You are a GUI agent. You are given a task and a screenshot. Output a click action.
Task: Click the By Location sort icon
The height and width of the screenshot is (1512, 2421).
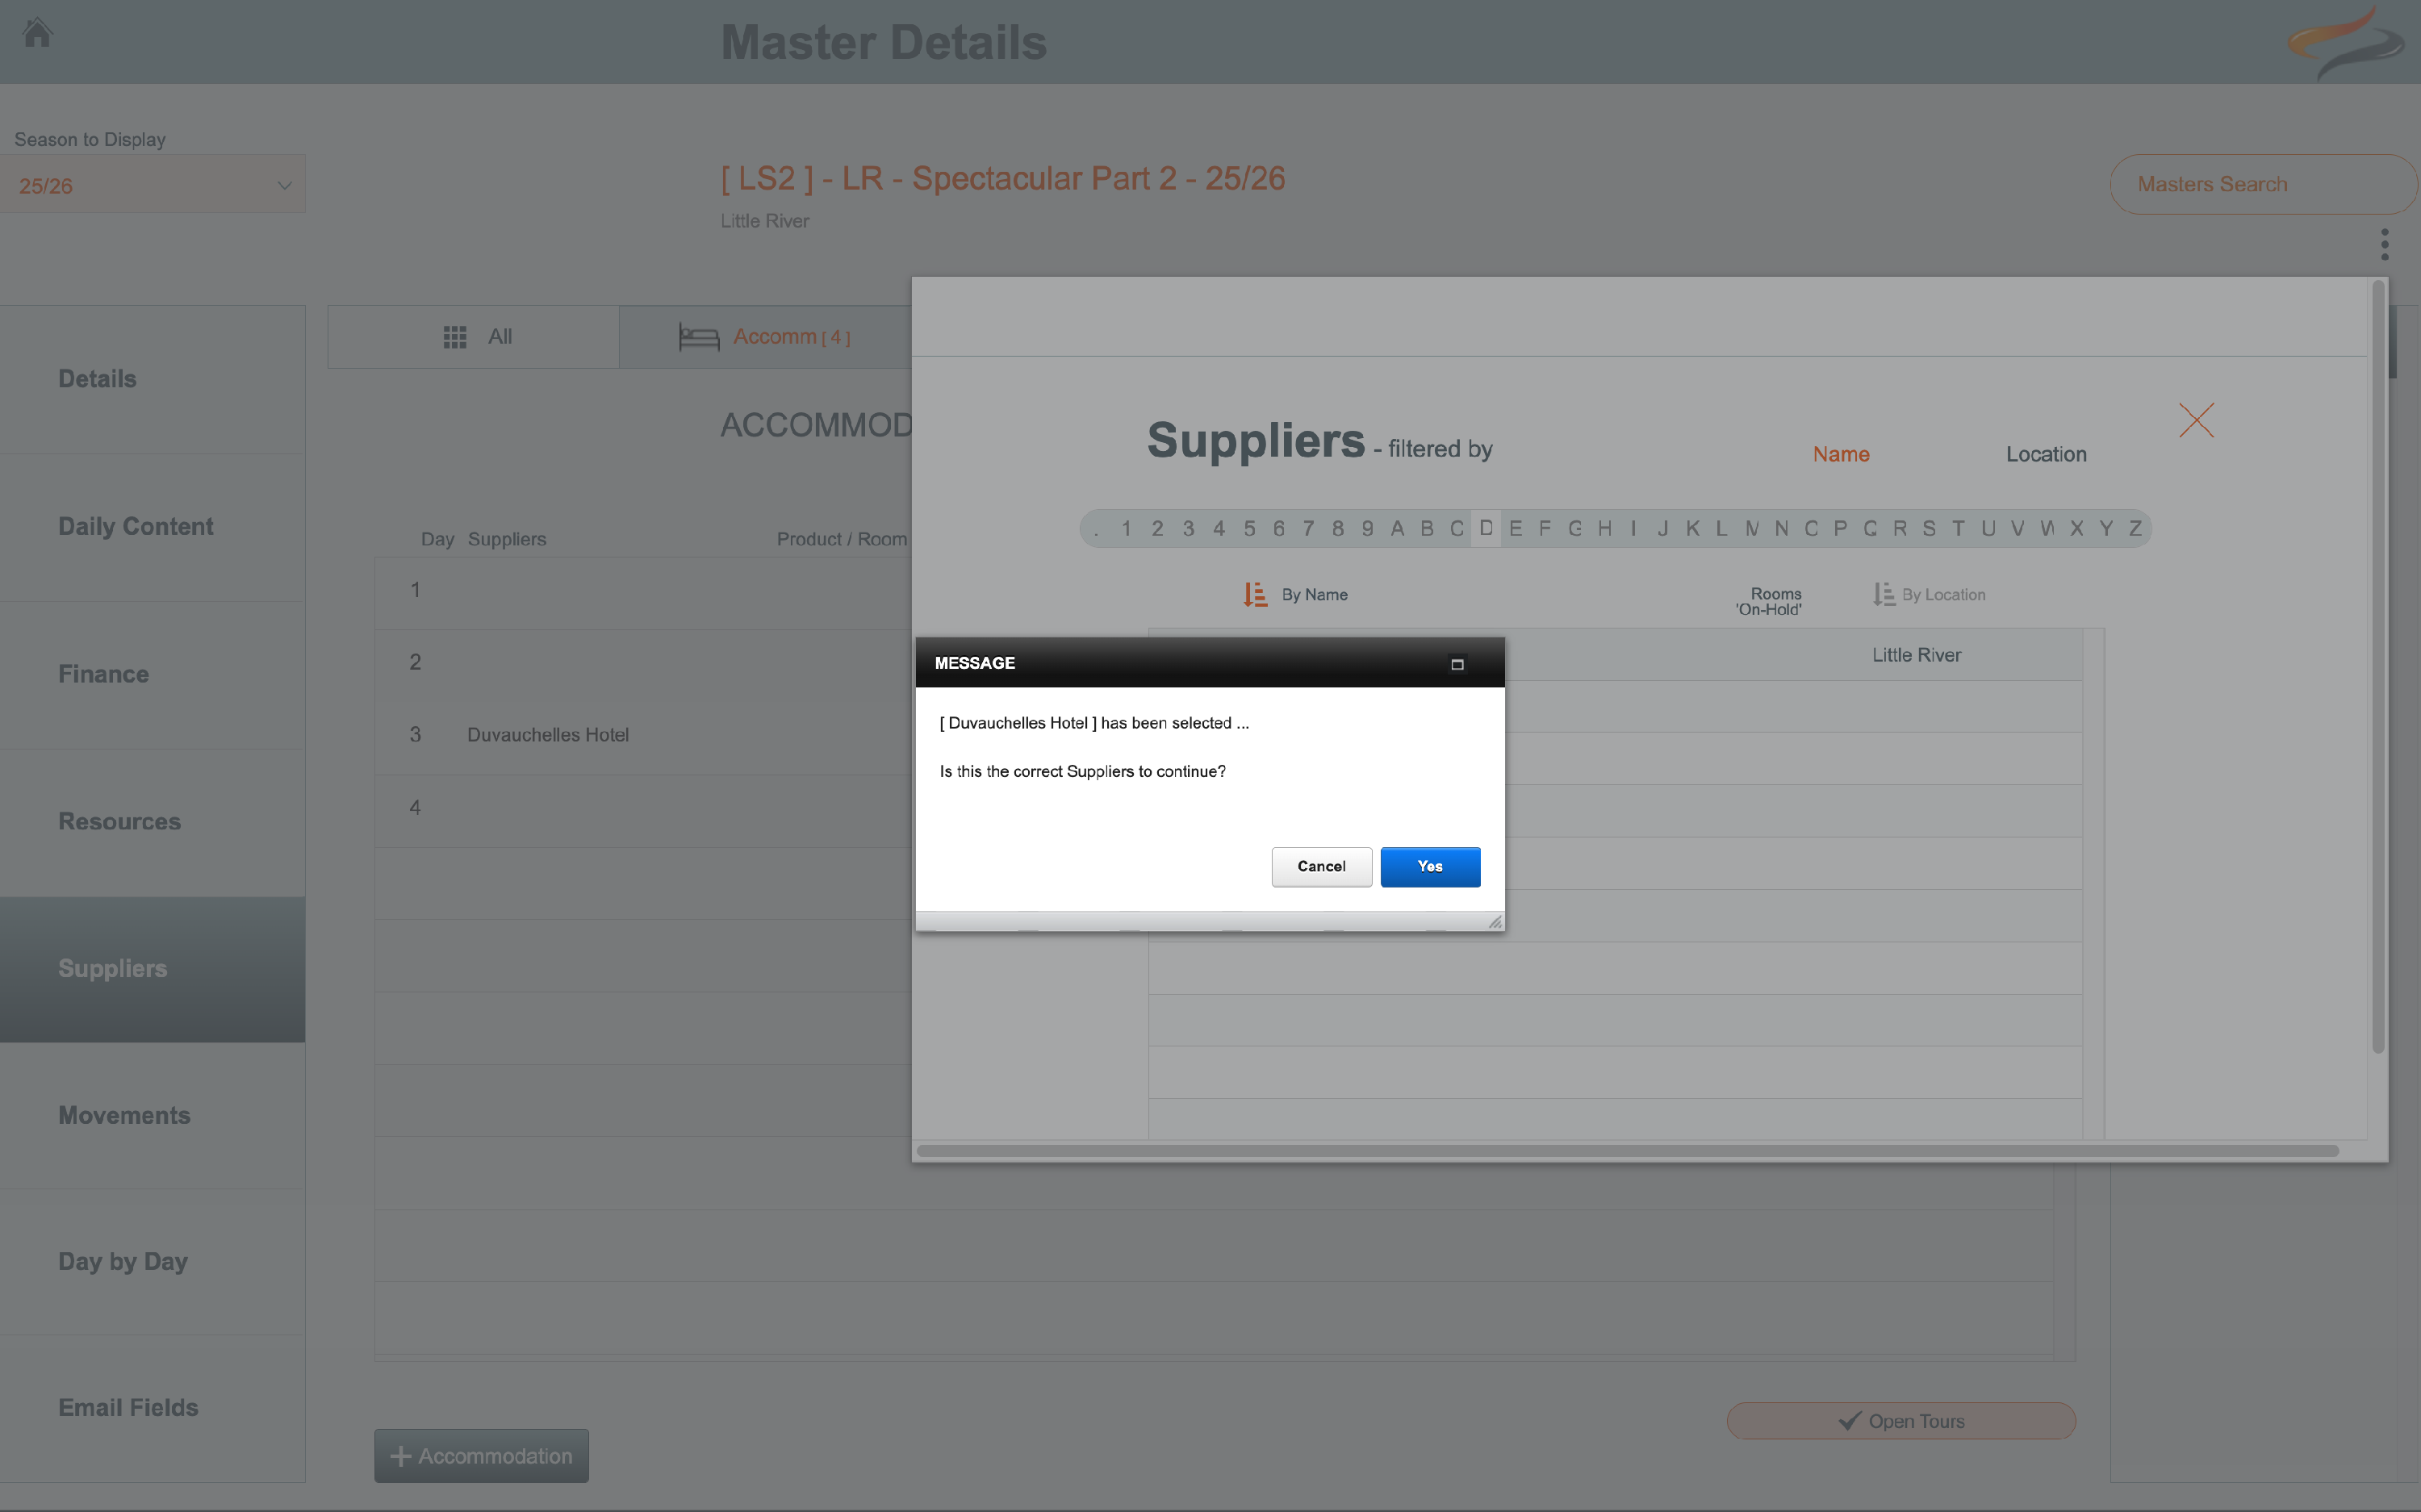[1883, 595]
